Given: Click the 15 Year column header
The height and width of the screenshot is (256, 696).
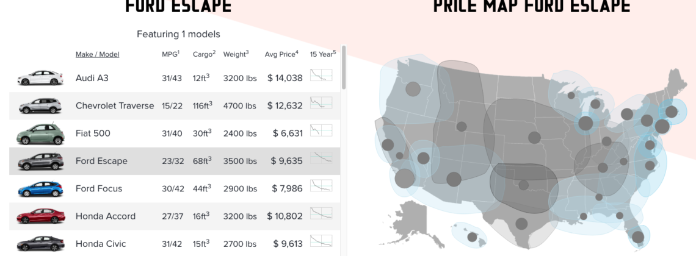Looking at the screenshot, I should 322,54.
